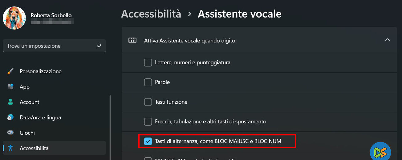This screenshot has width=402, height=160.
Task: Collapse the Attiva Assistente vocale section chevron
Action: click(388, 40)
